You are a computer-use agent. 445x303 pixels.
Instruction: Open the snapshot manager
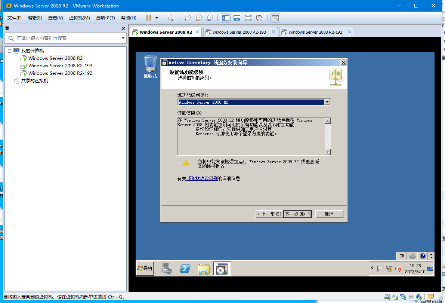[210, 18]
